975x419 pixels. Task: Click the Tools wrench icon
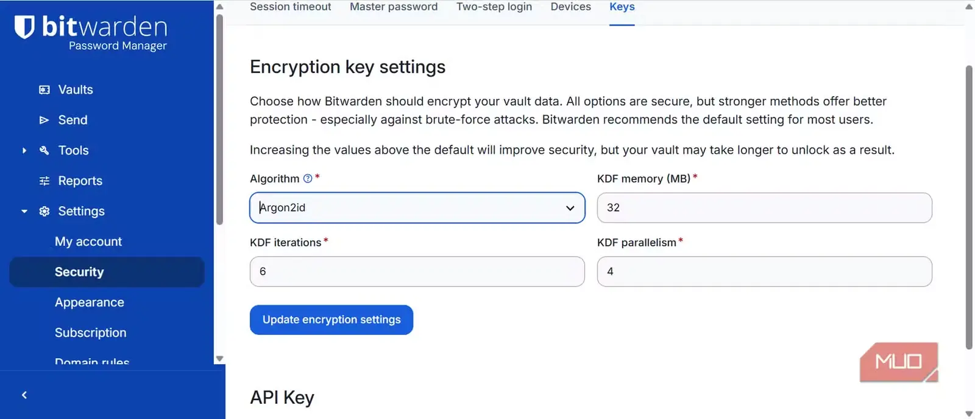[44, 150]
